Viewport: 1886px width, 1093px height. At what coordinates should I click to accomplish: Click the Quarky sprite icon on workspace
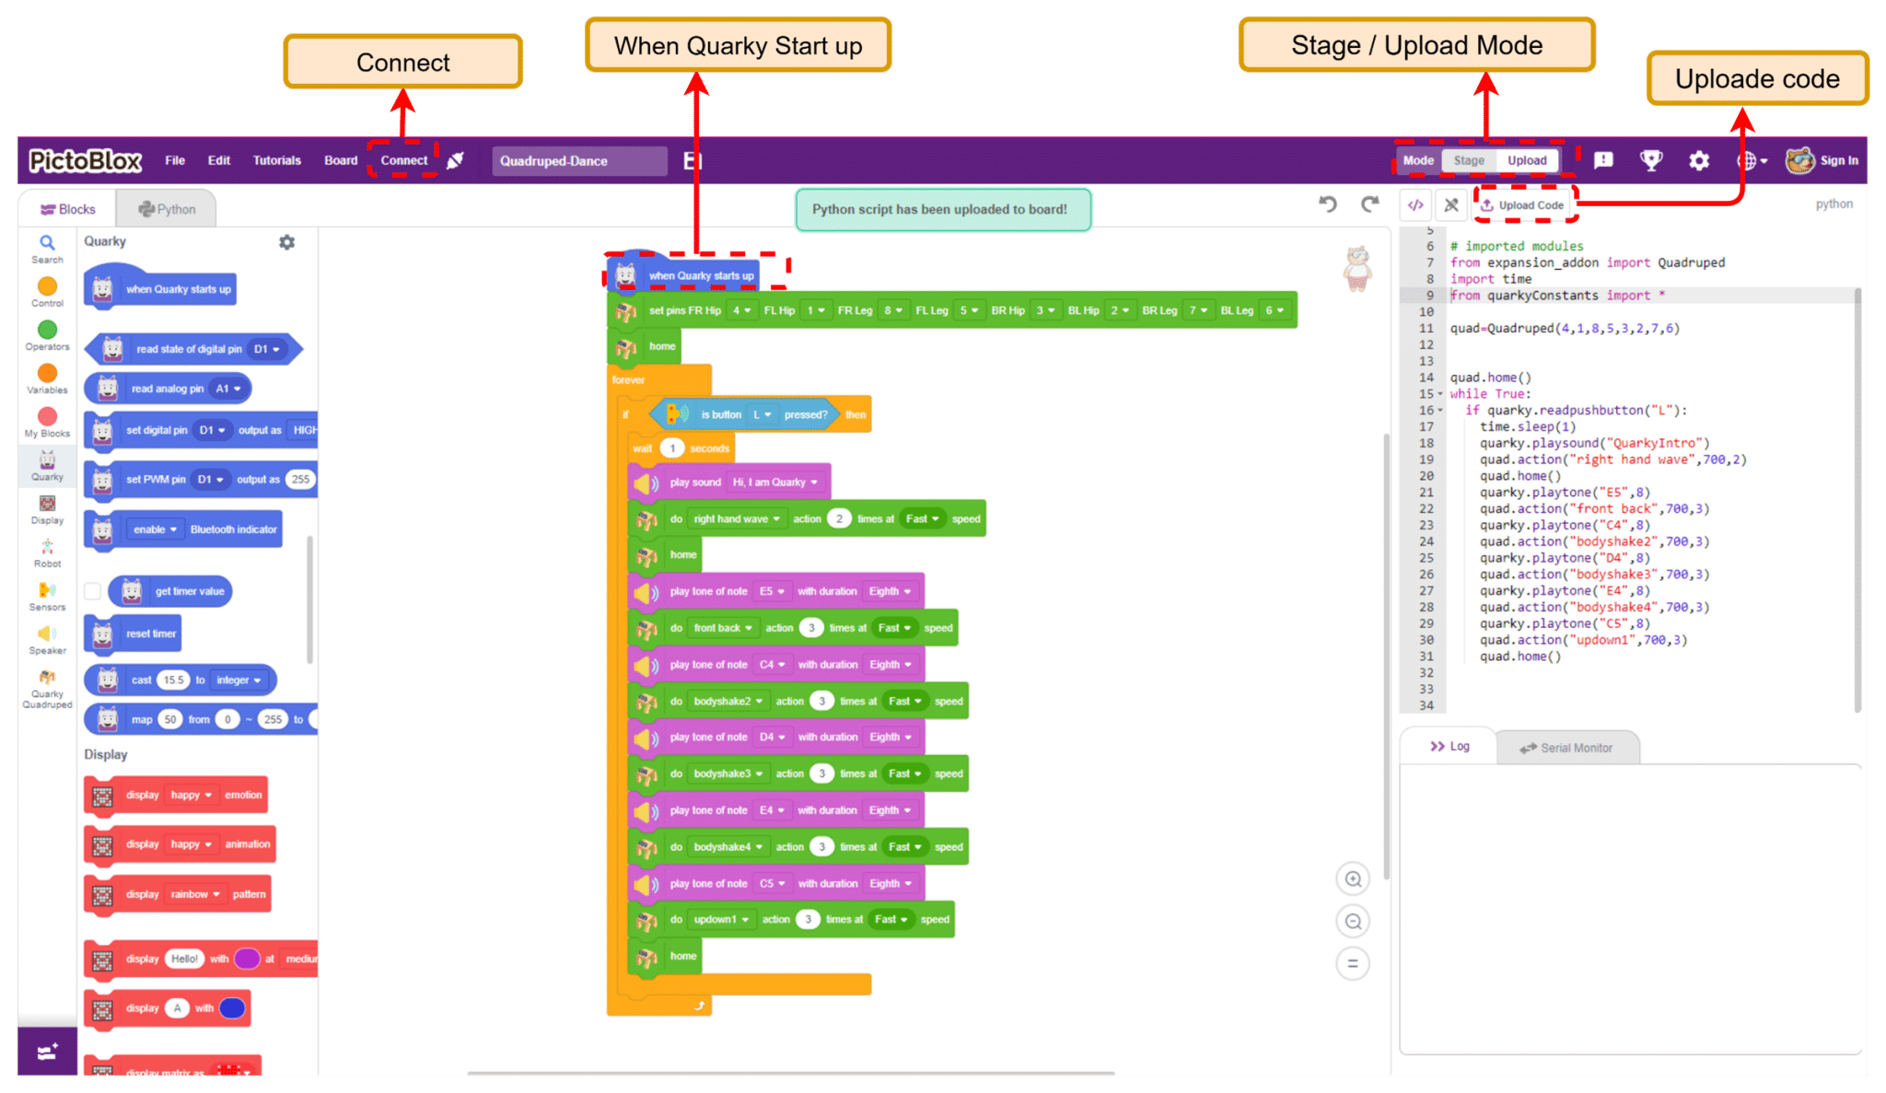coord(1357,268)
